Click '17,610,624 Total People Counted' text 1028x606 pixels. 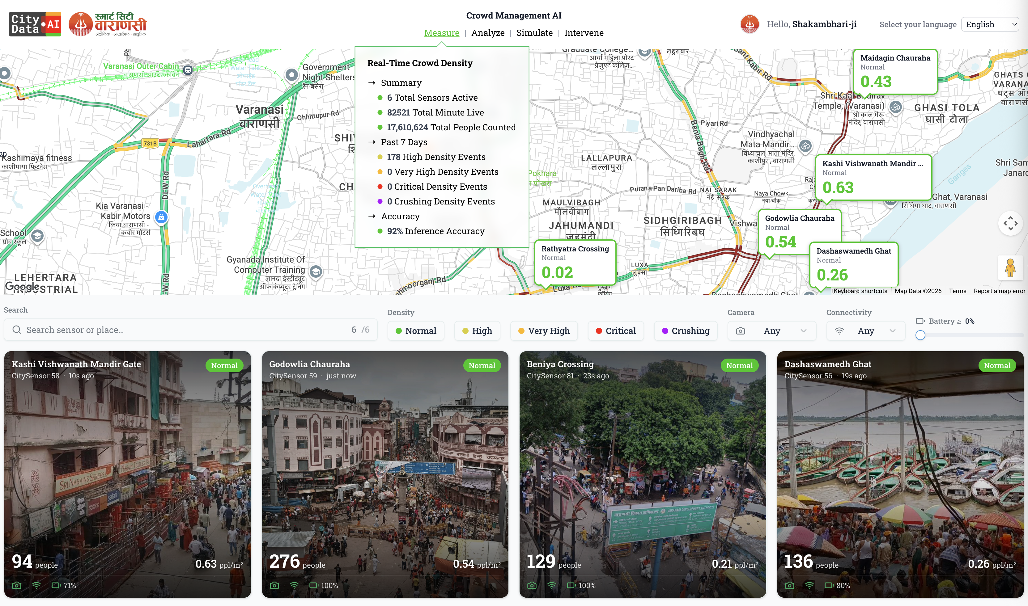click(452, 127)
